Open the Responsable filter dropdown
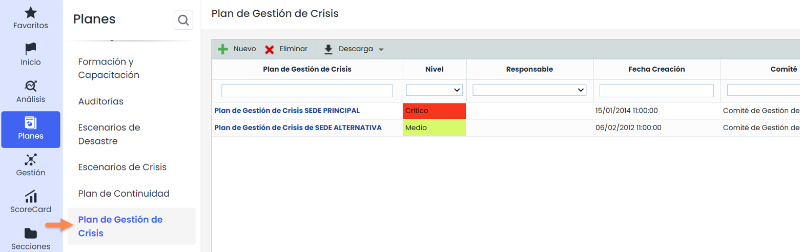The width and height of the screenshot is (802, 252). pos(529,90)
